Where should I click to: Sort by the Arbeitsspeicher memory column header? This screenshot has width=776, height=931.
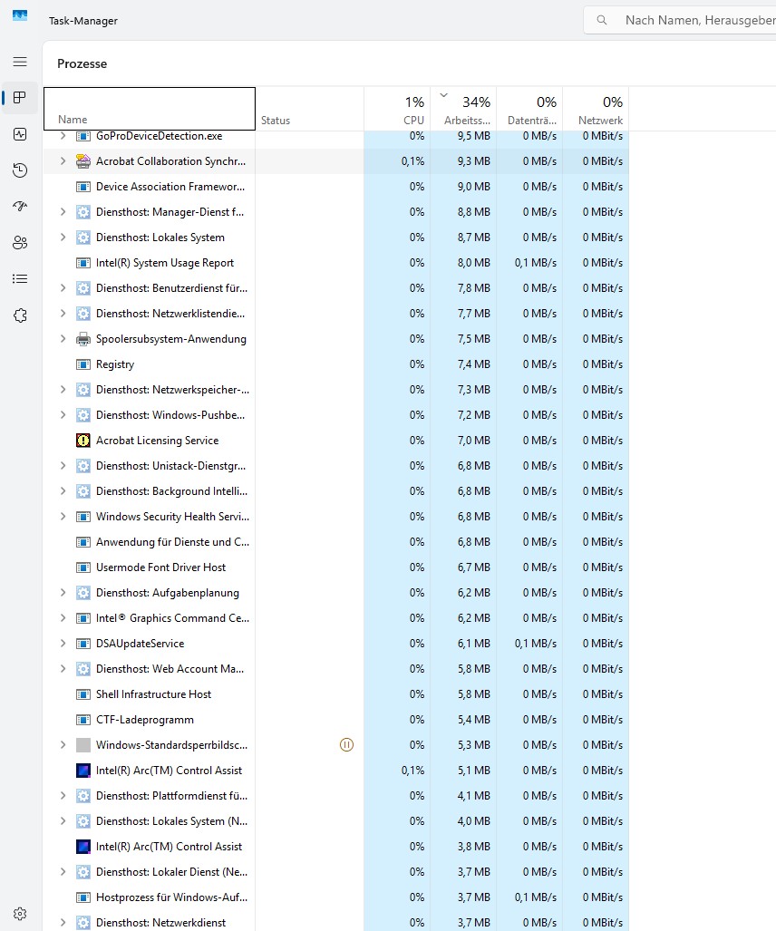tap(464, 110)
